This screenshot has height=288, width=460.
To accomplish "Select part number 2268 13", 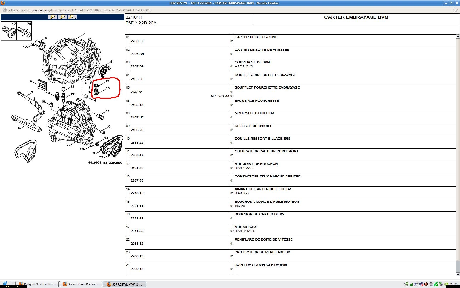I will click(x=137, y=256).
